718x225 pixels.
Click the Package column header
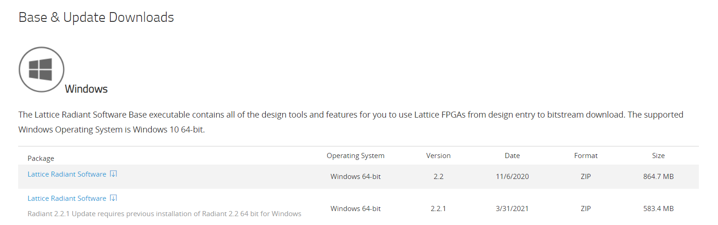(x=41, y=159)
